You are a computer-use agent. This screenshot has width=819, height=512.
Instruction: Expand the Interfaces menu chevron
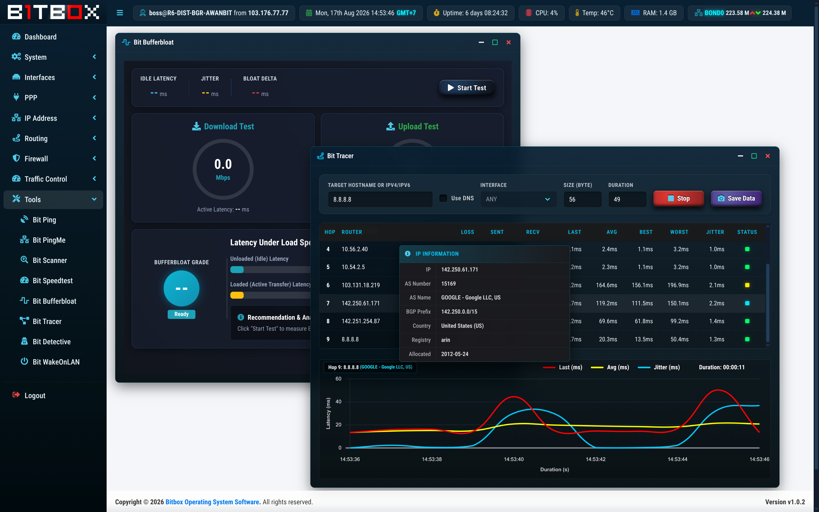94,77
